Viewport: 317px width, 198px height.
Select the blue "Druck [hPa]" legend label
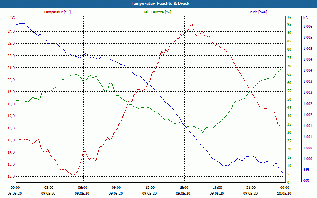pyautogui.click(x=257, y=12)
